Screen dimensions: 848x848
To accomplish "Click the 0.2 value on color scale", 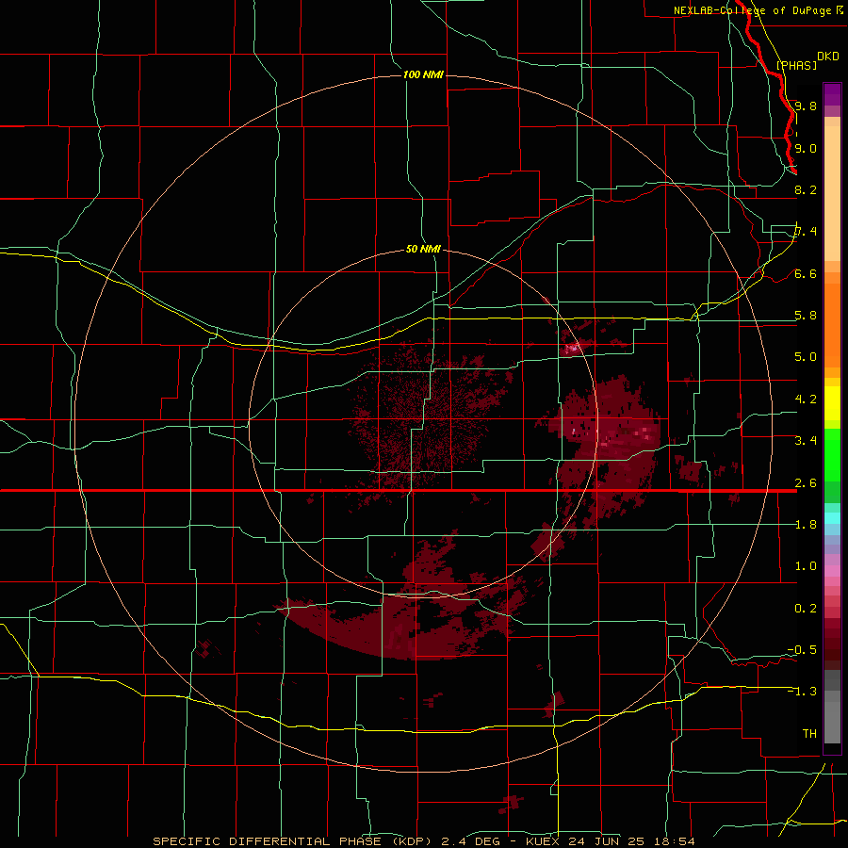I will 806,608.
